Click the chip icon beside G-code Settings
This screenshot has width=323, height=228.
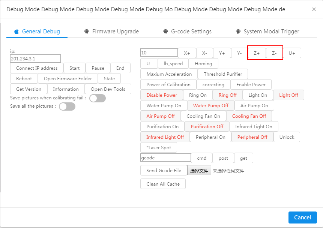165,31
